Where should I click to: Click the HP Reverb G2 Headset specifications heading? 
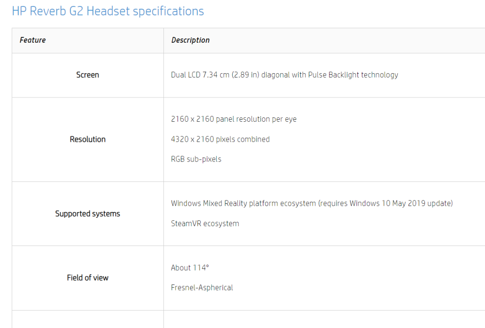coord(108,11)
